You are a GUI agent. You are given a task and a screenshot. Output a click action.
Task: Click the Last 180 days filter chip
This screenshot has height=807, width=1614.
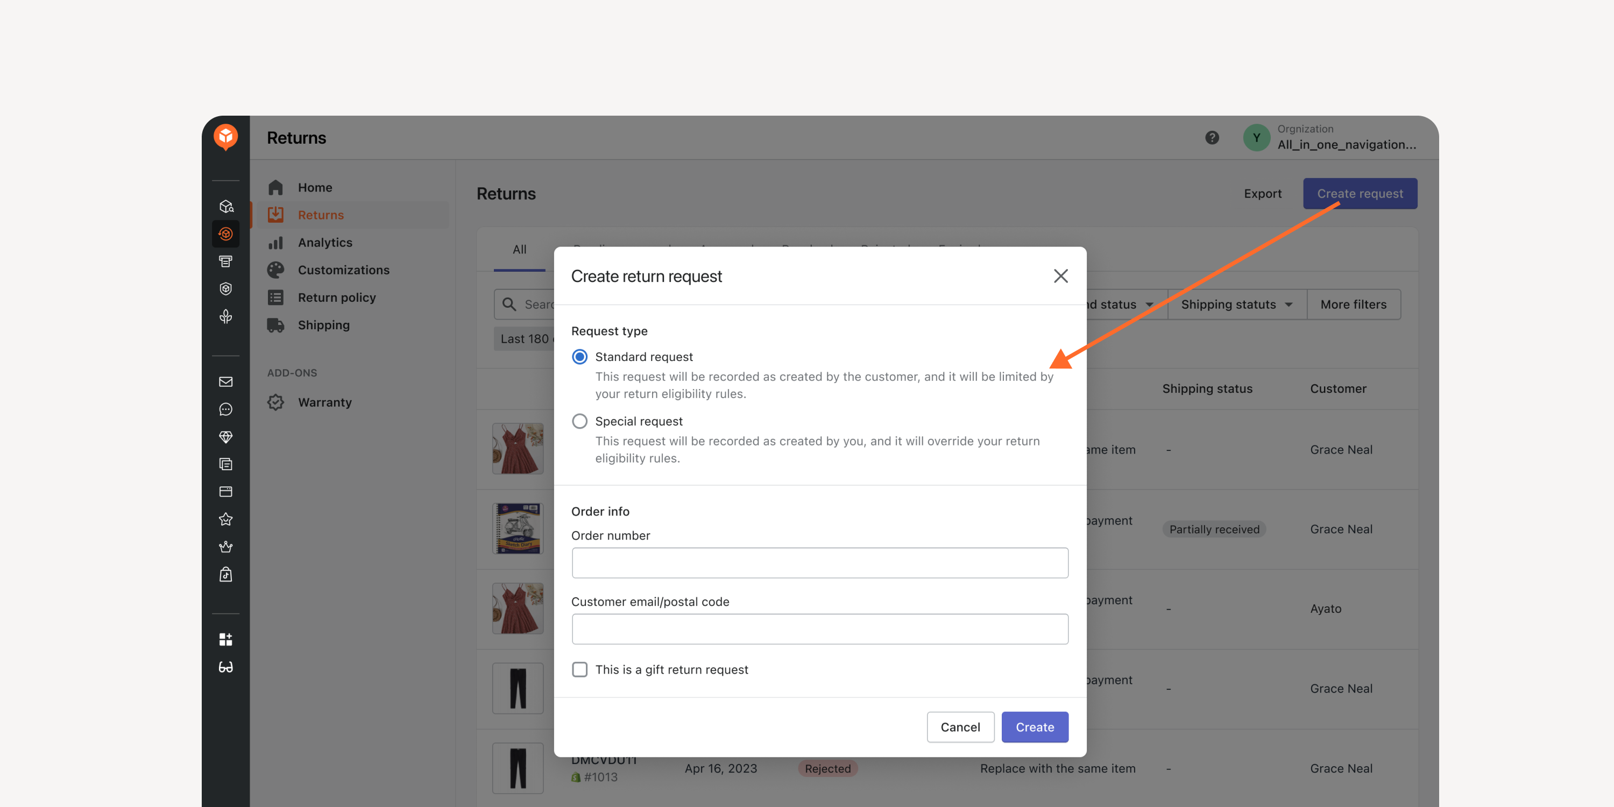click(524, 338)
